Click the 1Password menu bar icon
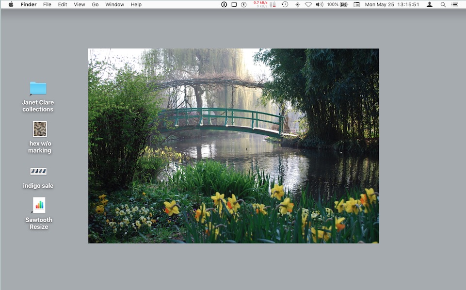 point(224,4)
